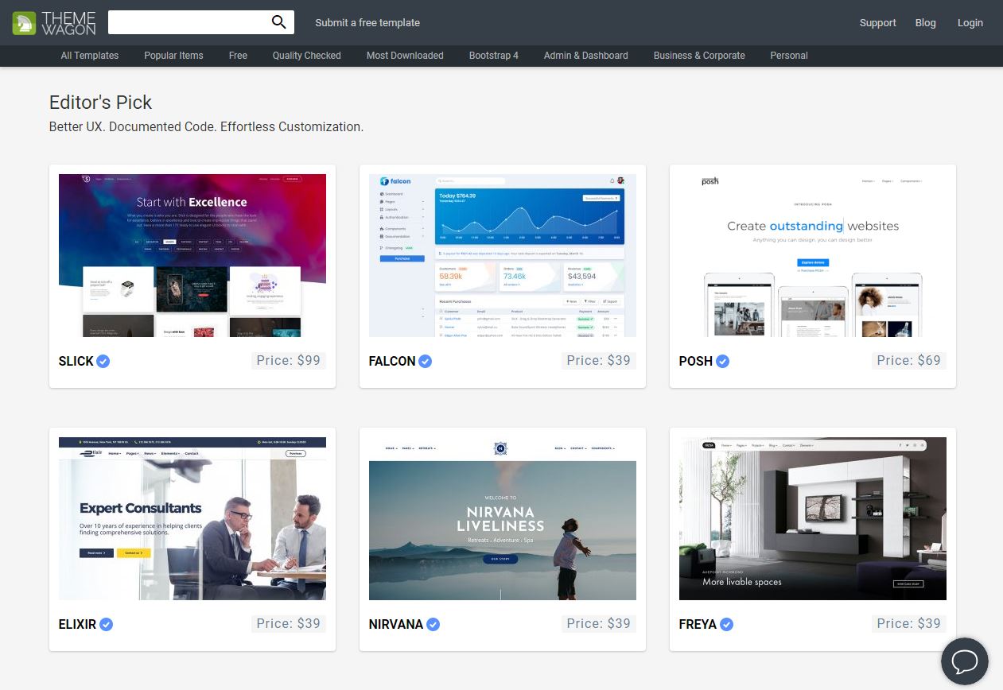Click the Price: $39 tag on Elixir
This screenshot has width=1003, height=690.
click(289, 623)
